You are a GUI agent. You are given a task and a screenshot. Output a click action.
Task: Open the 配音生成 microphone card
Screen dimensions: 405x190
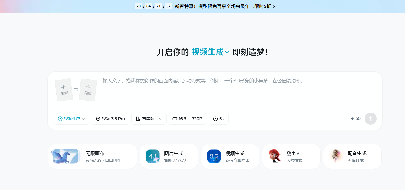click(x=335, y=156)
